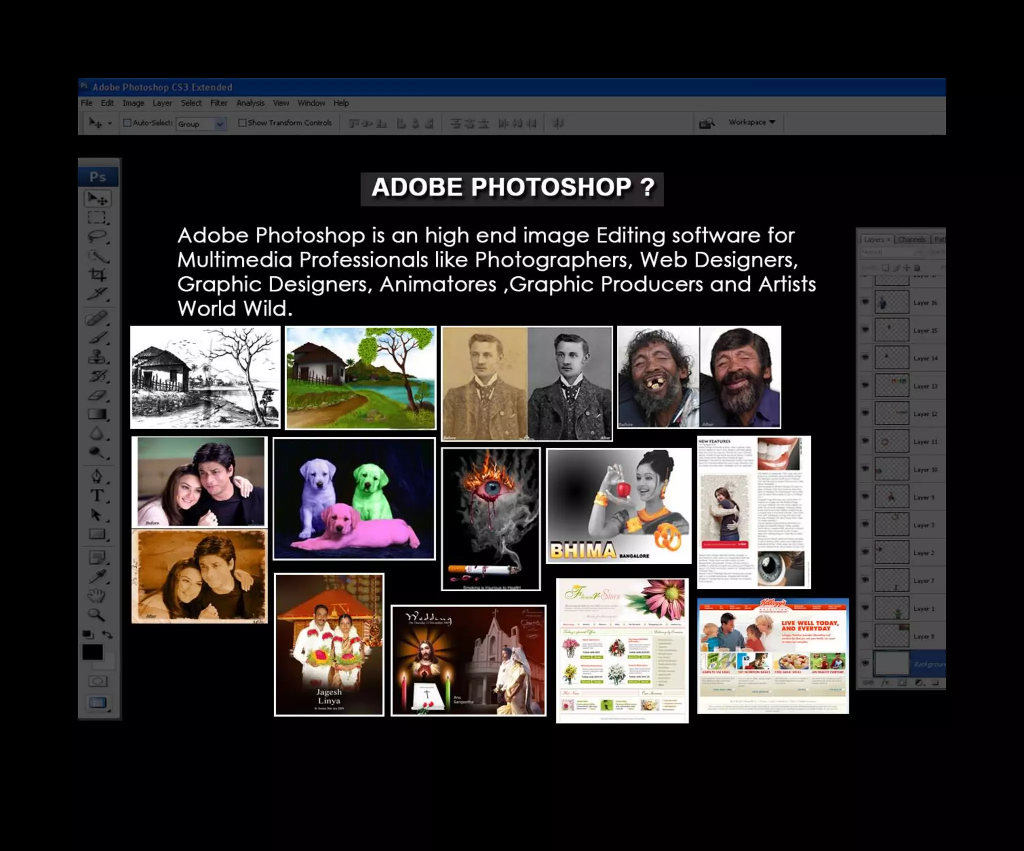Select the Healing Brush tool
The height and width of the screenshot is (851, 1024).
pos(97,318)
